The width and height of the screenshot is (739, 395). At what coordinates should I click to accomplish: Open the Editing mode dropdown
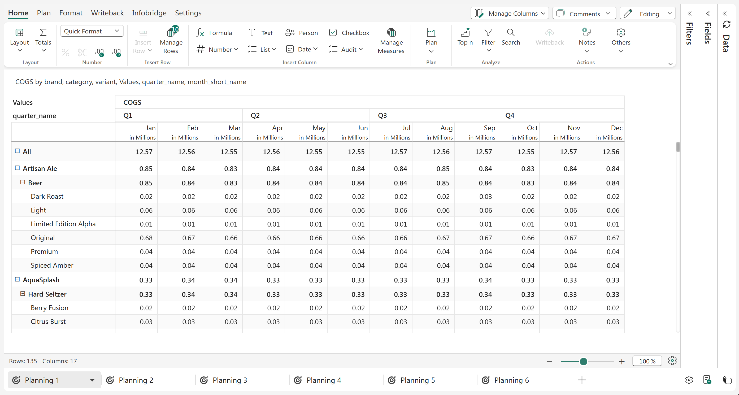pos(647,14)
